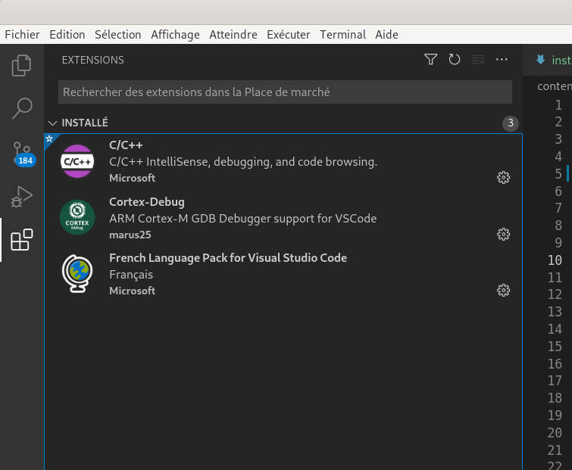572x470 pixels.
Task: Click line number 10 in the editor gutter
Action: pyautogui.click(x=555, y=260)
